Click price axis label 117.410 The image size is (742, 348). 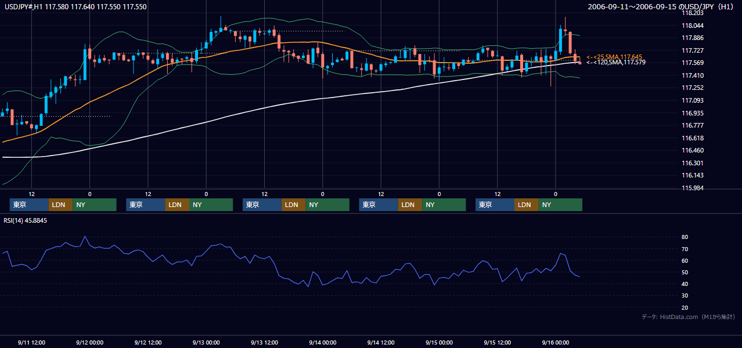692,75
